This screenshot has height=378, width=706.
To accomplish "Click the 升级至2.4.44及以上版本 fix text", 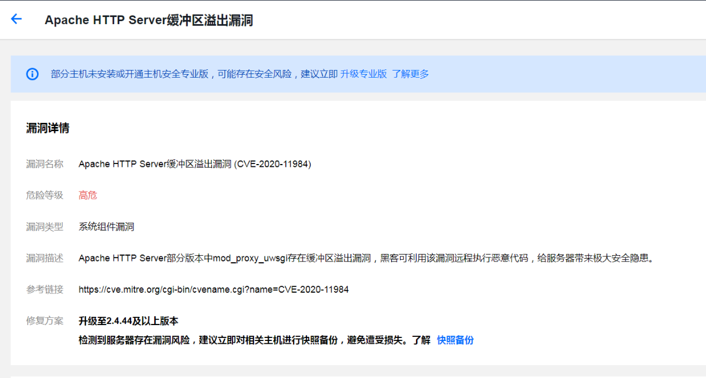I will [x=128, y=321].
